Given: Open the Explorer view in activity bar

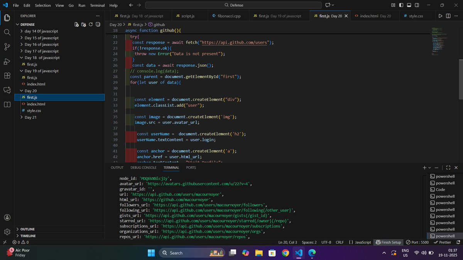Looking at the screenshot, I should 7,18.
